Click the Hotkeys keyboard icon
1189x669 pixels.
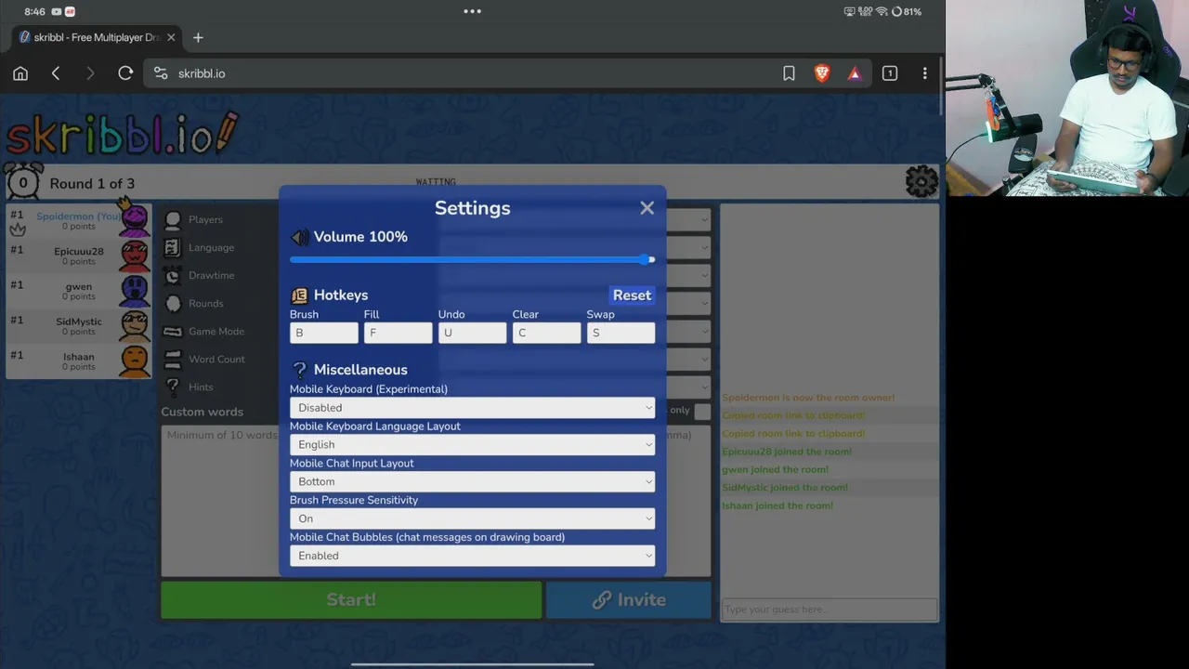click(x=299, y=295)
